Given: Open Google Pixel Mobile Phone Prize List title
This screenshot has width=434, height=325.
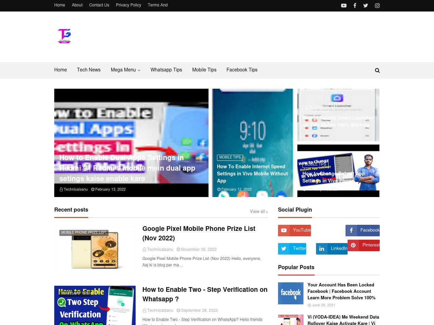Looking at the screenshot, I should pyautogui.click(x=199, y=233).
